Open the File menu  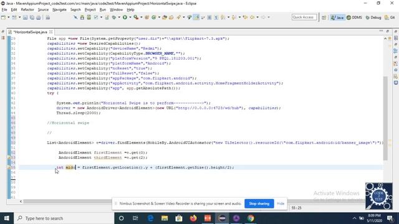click(x=4, y=10)
